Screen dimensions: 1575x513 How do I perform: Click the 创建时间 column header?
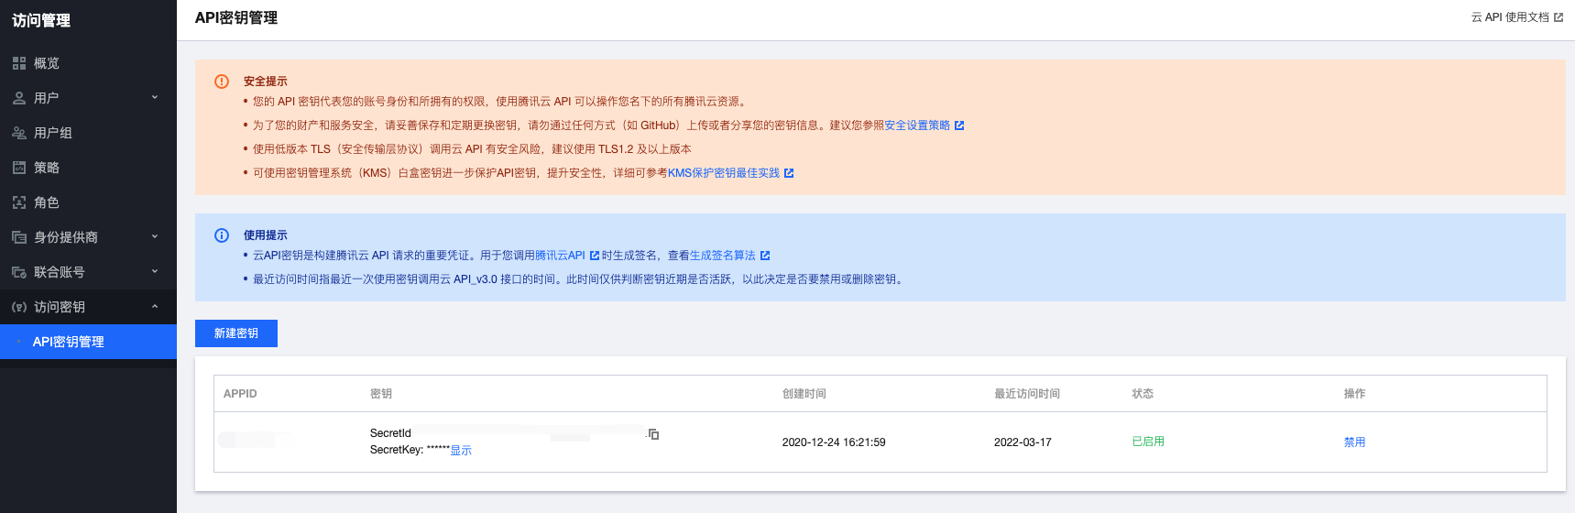coord(804,394)
